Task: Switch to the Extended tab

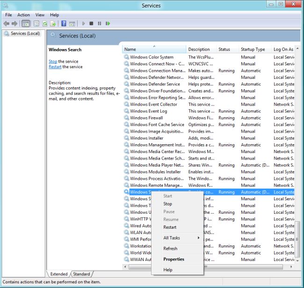Action: pos(59,274)
